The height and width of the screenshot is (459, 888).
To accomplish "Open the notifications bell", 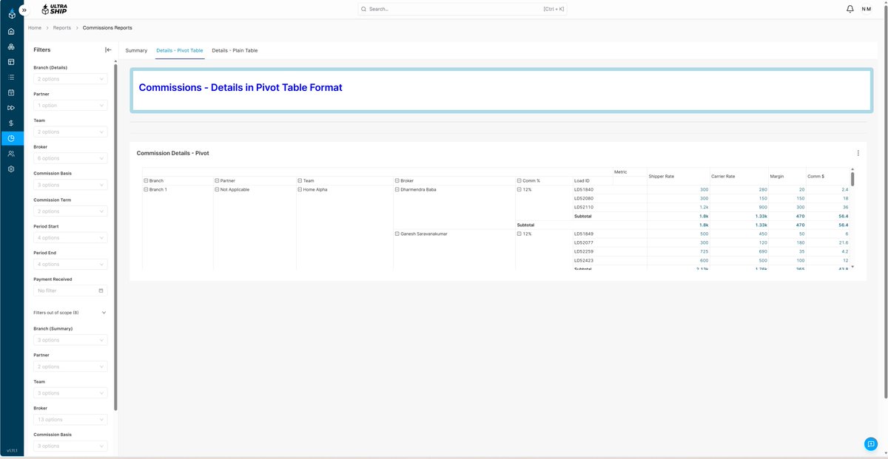I will click(x=850, y=9).
